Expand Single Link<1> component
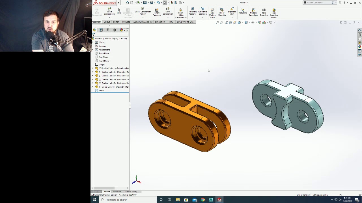Screen dimensions: 362x203 point(92,87)
